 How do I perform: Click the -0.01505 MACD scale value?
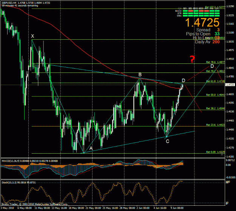pyautogui.click(x=230, y=177)
